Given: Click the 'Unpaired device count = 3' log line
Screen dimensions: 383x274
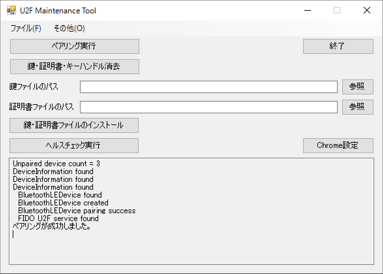Looking at the screenshot, I should click(x=56, y=164).
